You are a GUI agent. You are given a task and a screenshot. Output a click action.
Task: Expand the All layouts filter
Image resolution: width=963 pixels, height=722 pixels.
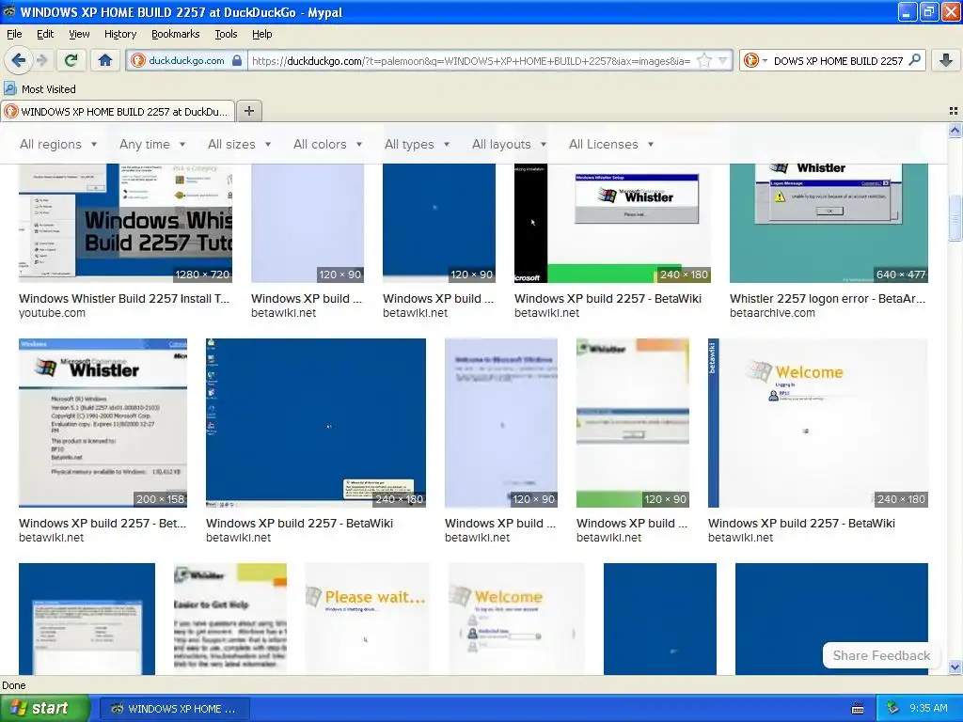509,144
